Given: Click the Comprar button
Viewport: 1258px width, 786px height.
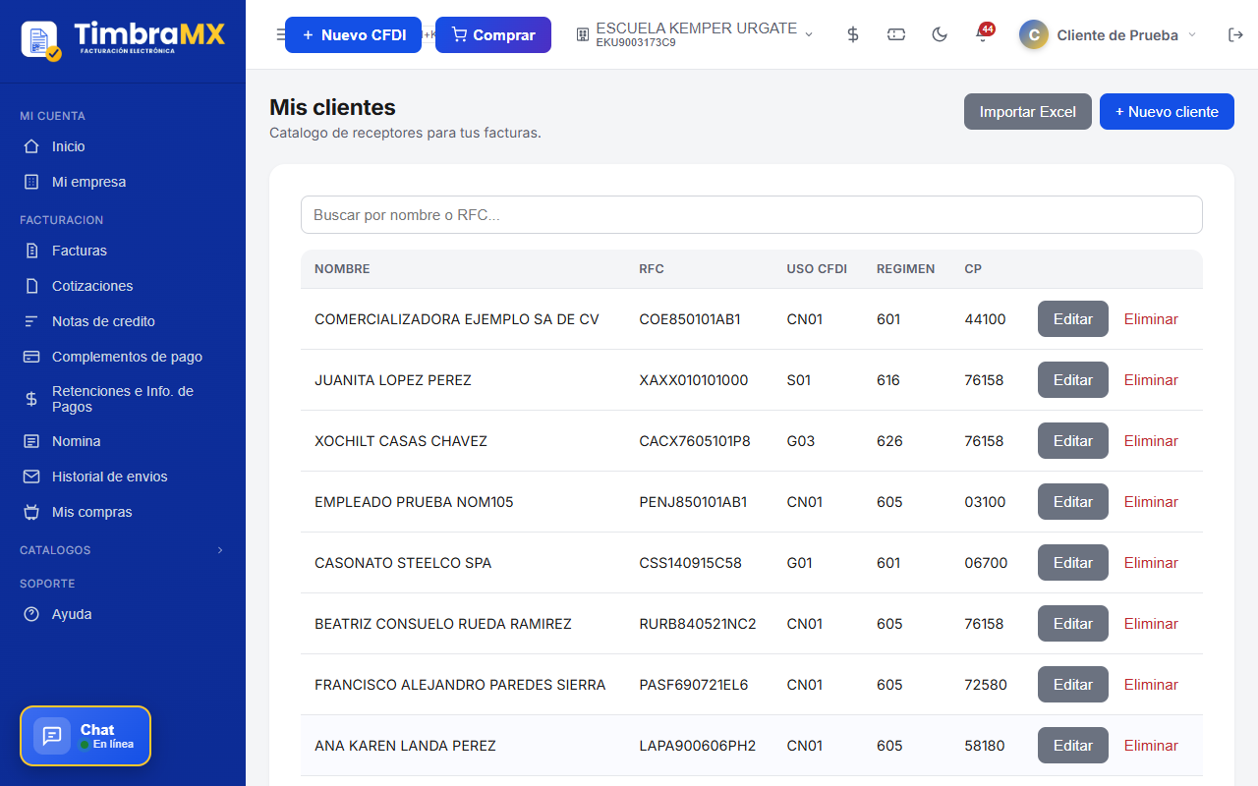Looking at the screenshot, I should click(493, 34).
